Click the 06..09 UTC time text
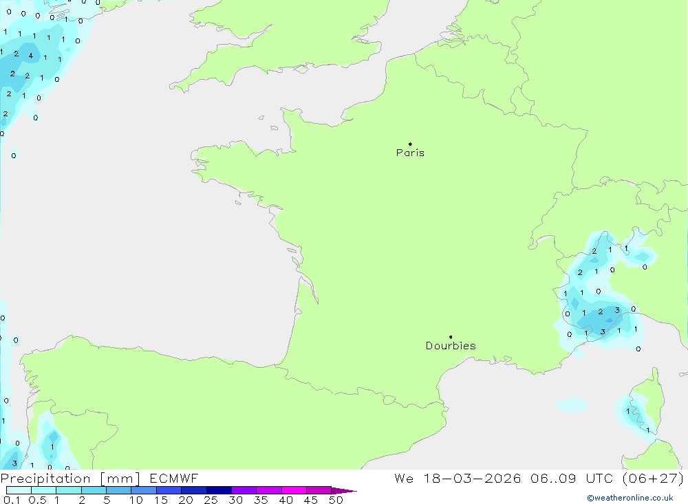The image size is (688, 504). click(x=572, y=478)
